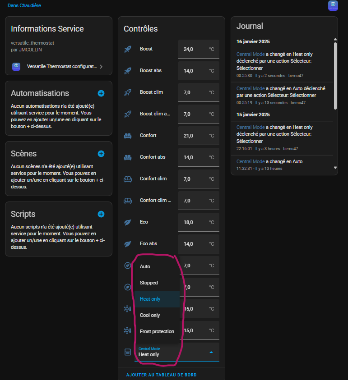Viewport: 348px width, 380px height.
Task: Click the plus icon to add a Script
Action: point(101,214)
